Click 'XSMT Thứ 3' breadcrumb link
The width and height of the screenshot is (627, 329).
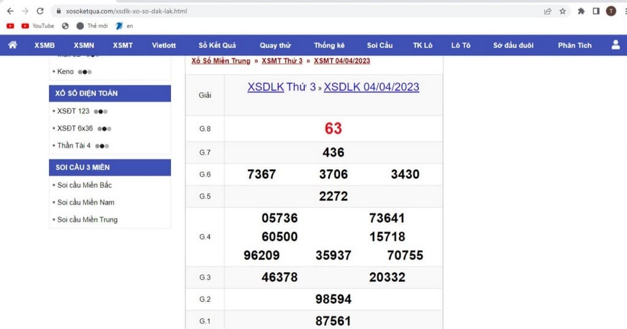pos(282,61)
